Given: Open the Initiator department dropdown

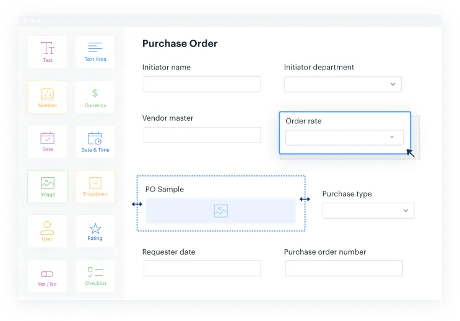Looking at the screenshot, I should pyautogui.click(x=342, y=84).
